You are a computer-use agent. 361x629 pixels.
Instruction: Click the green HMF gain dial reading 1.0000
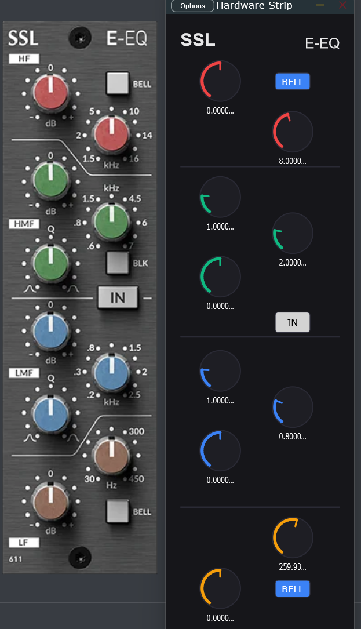(220, 197)
